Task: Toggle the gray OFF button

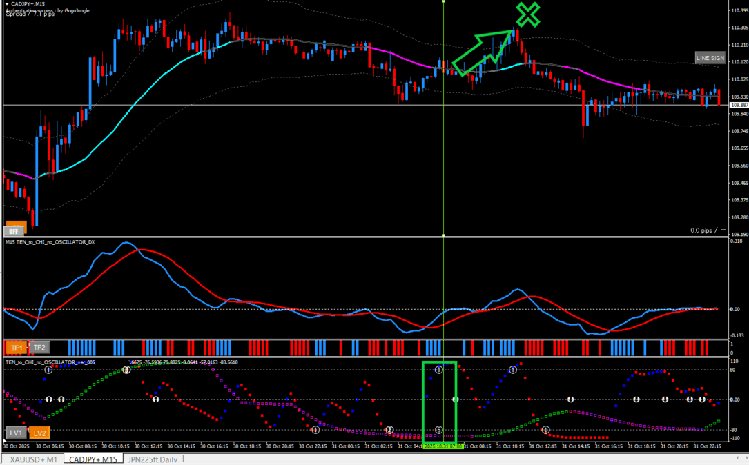Action: [15, 230]
